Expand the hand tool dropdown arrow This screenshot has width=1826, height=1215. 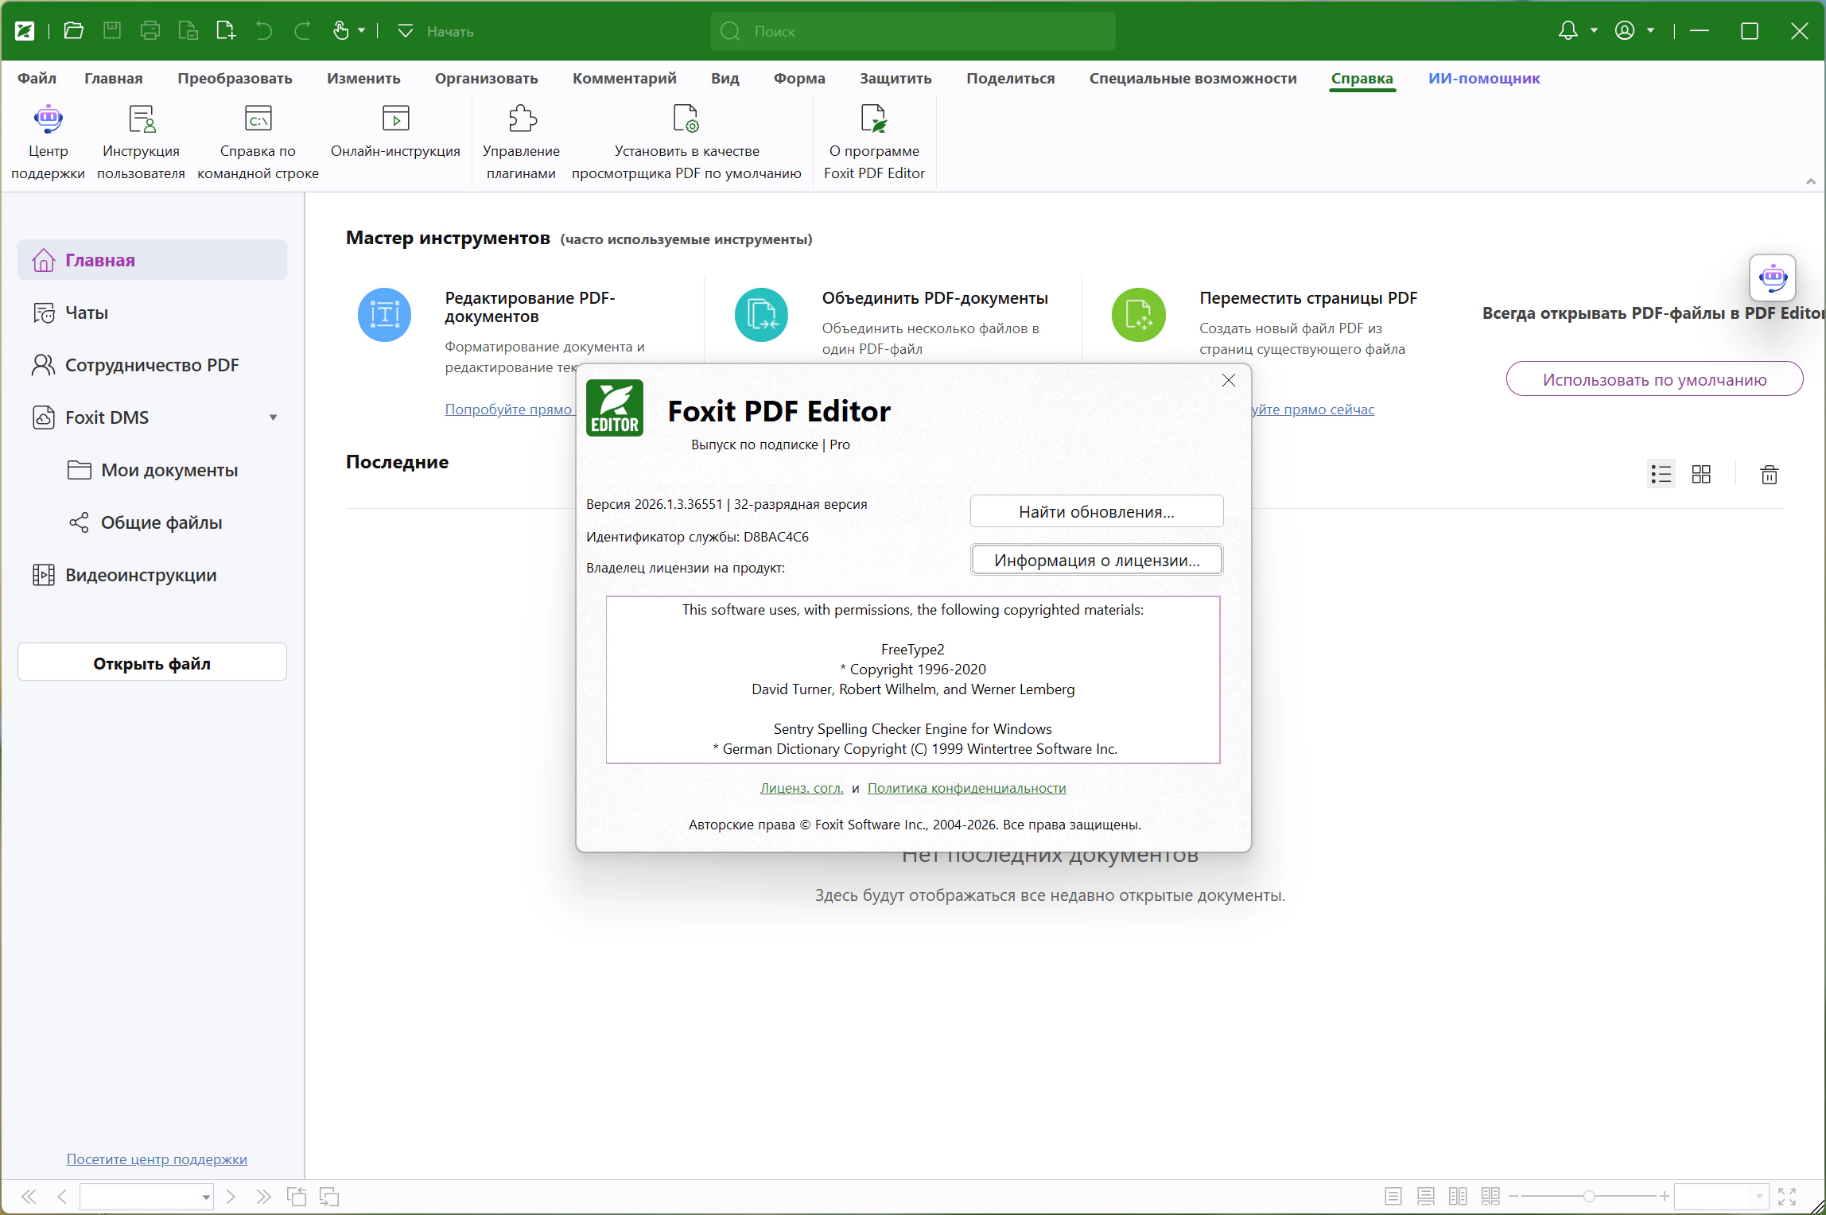pyautogui.click(x=361, y=31)
